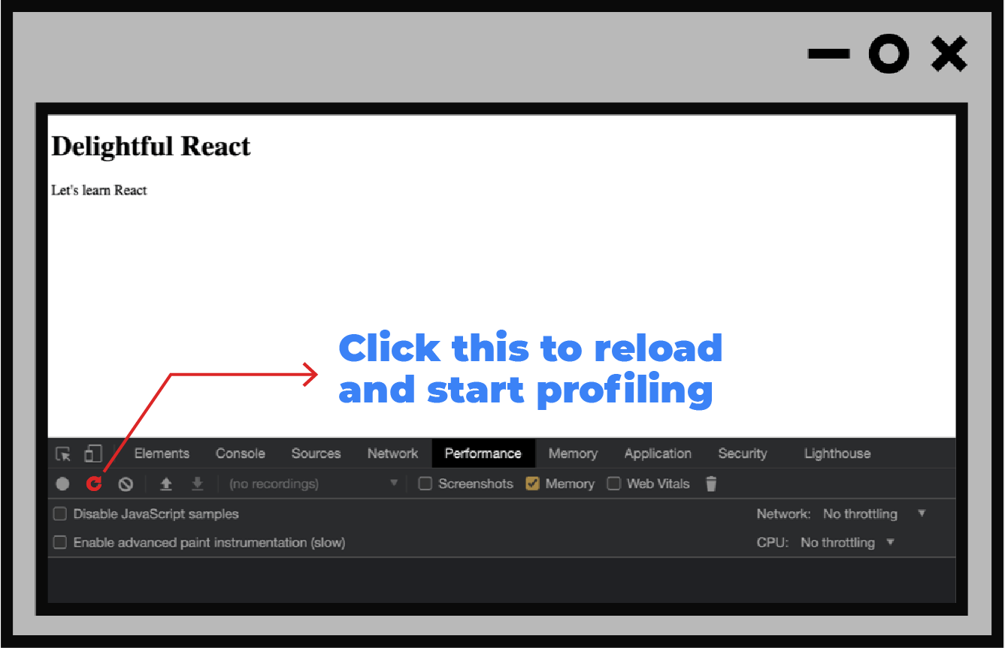Click the collect garbage trash icon

[711, 484]
